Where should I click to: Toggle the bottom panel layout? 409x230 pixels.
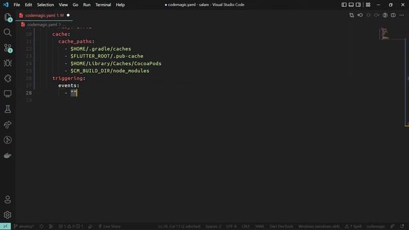351,4
